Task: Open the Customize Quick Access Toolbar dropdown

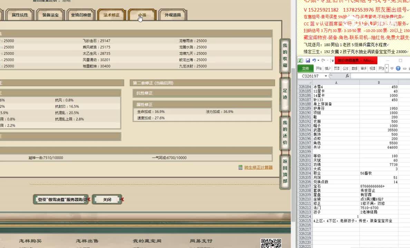Action: (332, 61)
